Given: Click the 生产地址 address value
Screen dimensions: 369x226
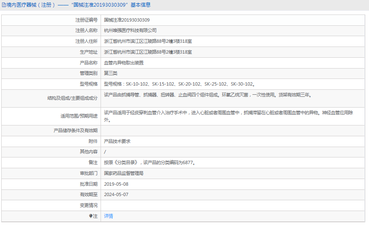Looking at the screenshot, I should [x=148, y=52].
